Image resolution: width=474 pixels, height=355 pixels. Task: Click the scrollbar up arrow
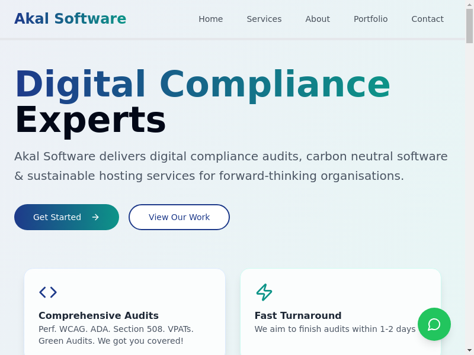pyautogui.click(x=469, y=5)
